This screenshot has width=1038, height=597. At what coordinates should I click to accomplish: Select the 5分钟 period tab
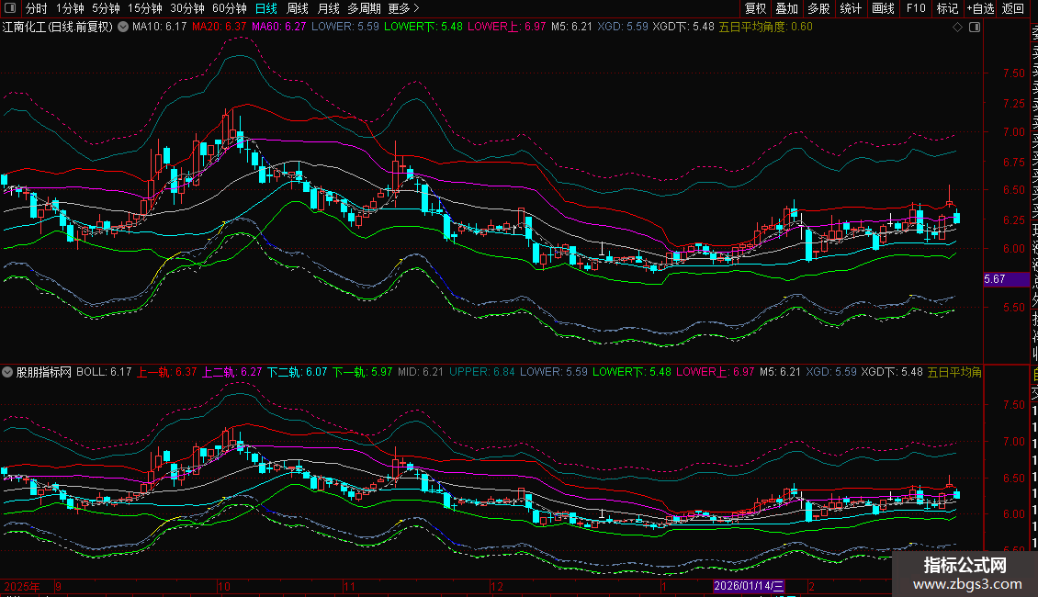click(106, 8)
